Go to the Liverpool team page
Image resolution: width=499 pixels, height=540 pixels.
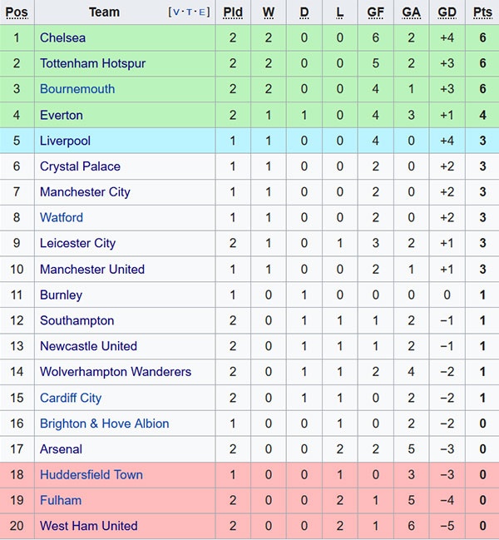coord(65,141)
